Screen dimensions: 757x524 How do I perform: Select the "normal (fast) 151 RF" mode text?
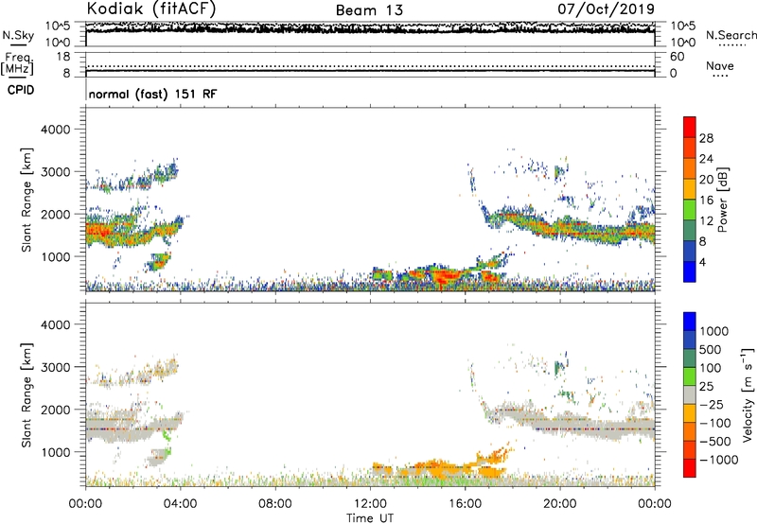152,94
